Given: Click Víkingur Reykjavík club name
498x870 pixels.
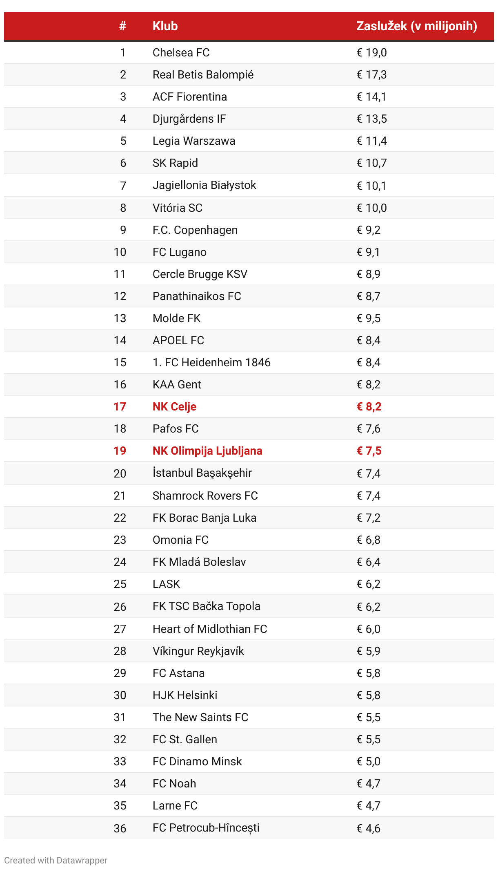Looking at the screenshot, I should (x=198, y=651).
